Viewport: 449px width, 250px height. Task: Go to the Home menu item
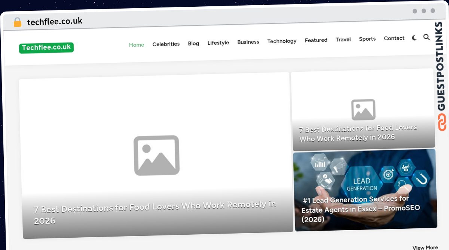(x=137, y=45)
